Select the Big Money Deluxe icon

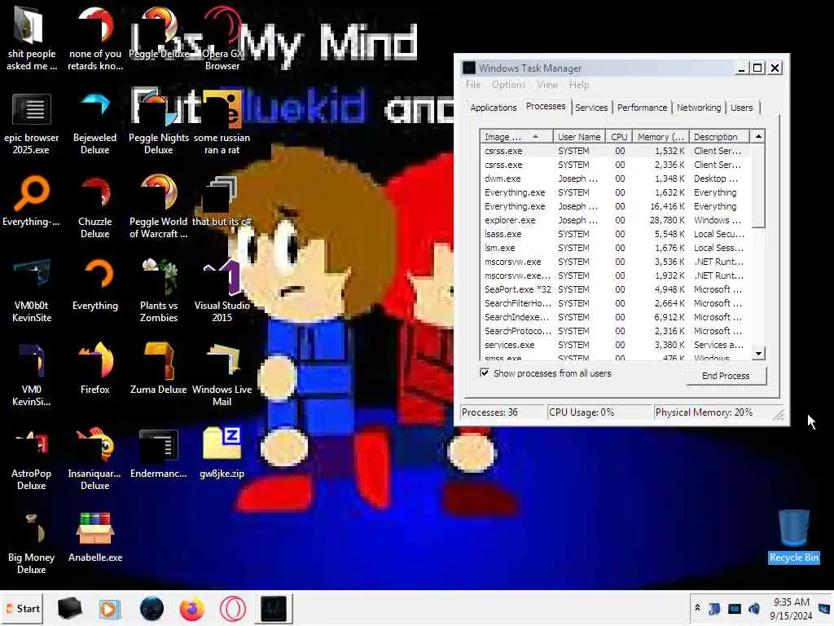(32, 543)
